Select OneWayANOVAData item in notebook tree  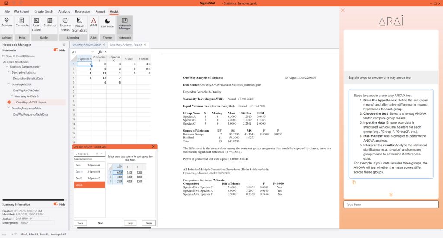coord(26,90)
